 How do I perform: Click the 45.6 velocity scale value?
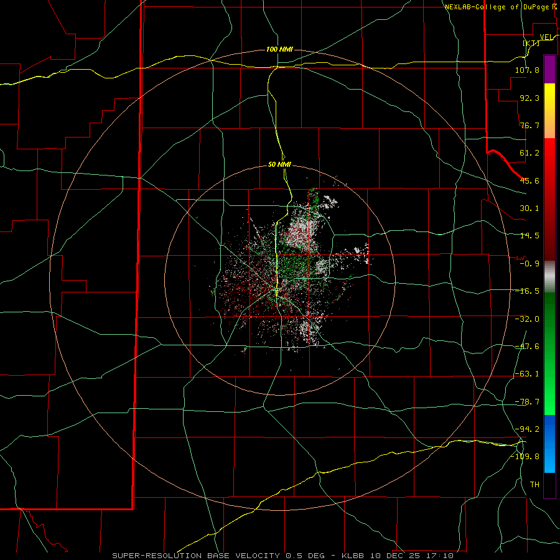[530, 180]
